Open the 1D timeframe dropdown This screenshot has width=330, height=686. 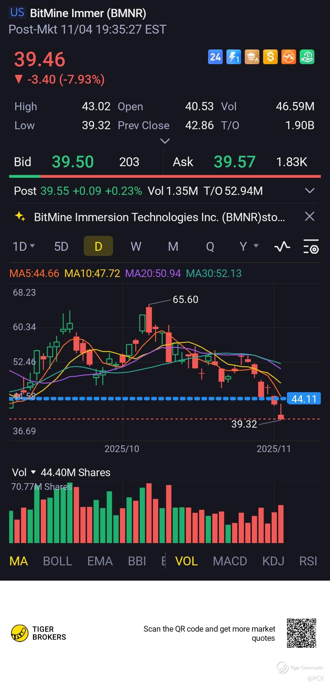click(x=24, y=246)
